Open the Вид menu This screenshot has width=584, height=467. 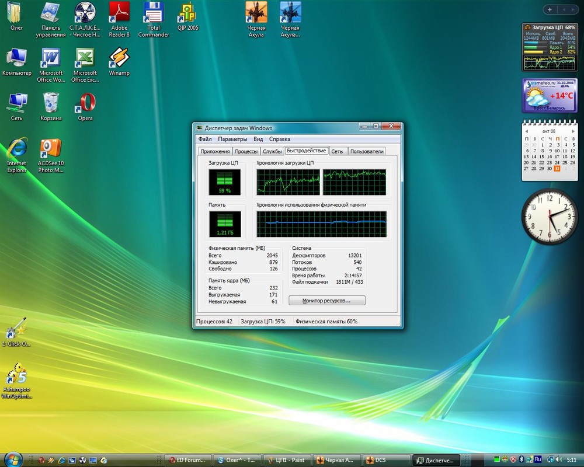(258, 139)
